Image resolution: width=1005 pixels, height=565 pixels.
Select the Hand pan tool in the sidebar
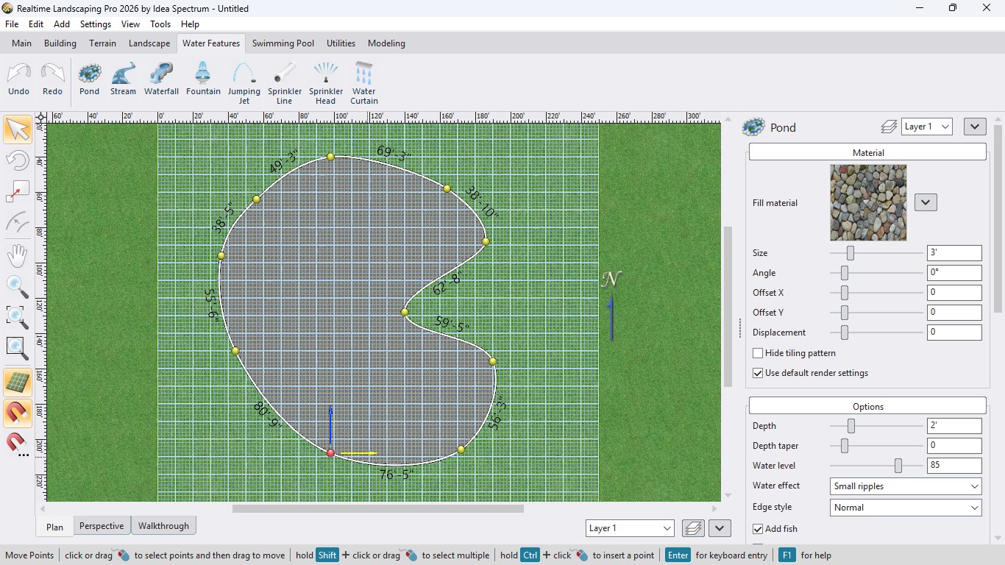click(17, 255)
